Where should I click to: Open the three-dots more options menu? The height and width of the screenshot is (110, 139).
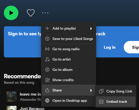click(45, 13)
